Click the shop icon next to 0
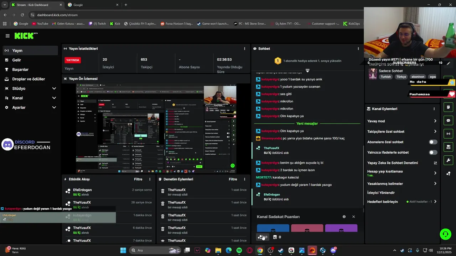This screenshot has height=256, width=456. (x=275, y=237)
